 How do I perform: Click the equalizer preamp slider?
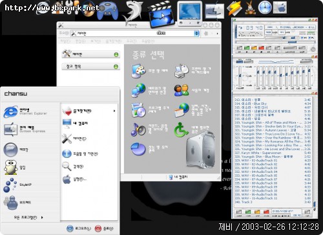pyautogui.click(x=240, y=76)
